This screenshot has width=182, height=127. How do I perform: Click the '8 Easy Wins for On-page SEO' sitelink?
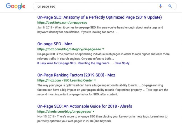pos(56,63)
